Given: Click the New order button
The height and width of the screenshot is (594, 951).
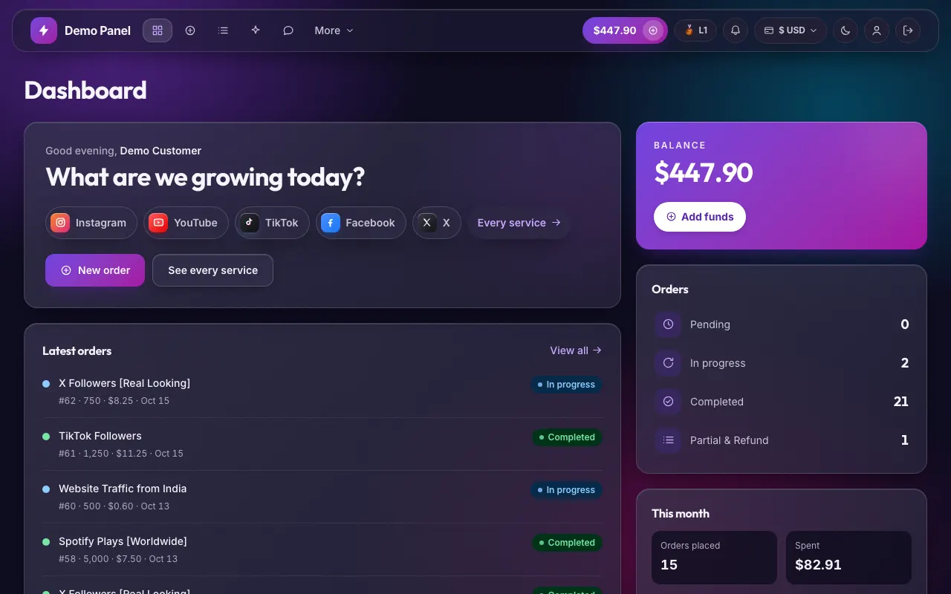Looking at the screenshot, I should point(95,270).
